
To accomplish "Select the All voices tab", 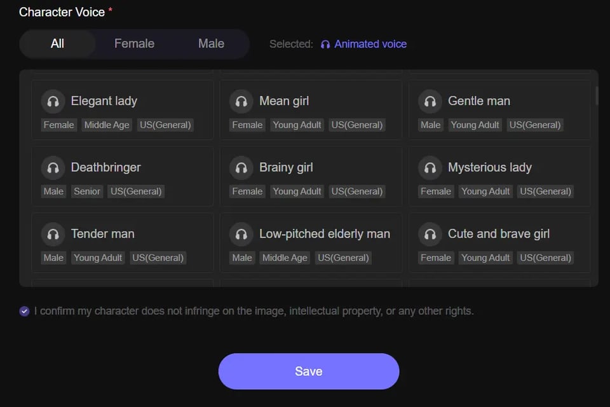I will click(57, 43).
